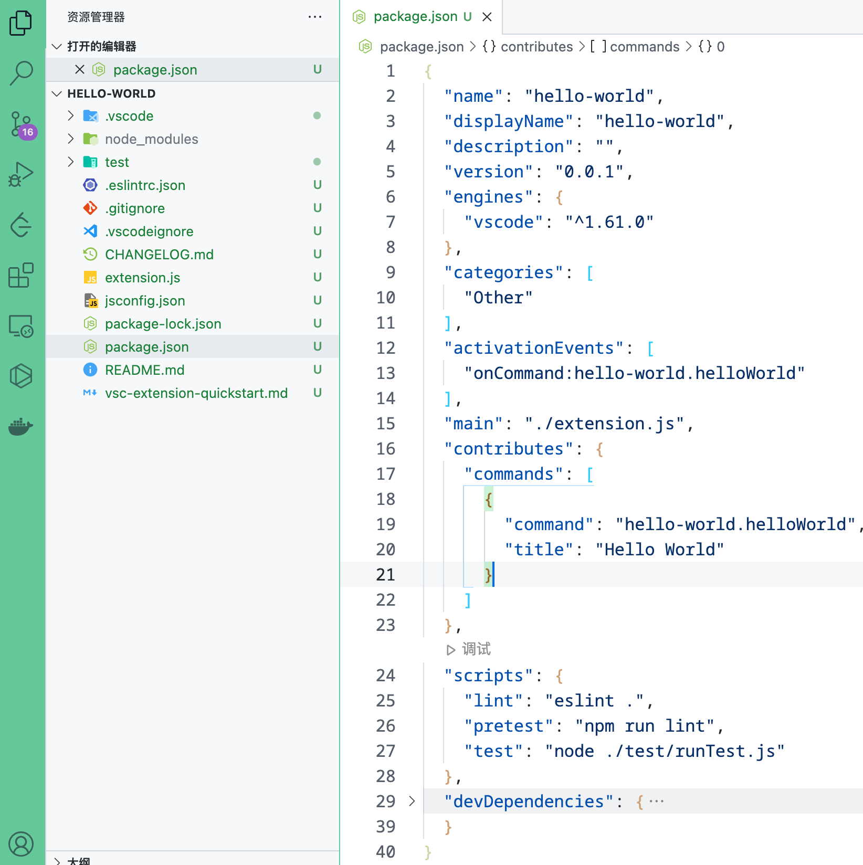Image resolution: width=863 pixels, height=865 pixels.
Task: Open .vscodeignore file
Action: (x=193, y=231)
